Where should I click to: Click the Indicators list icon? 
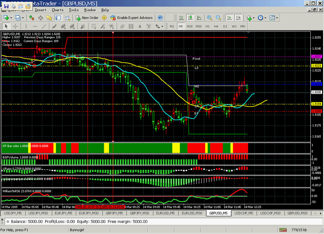pos(249,18)
